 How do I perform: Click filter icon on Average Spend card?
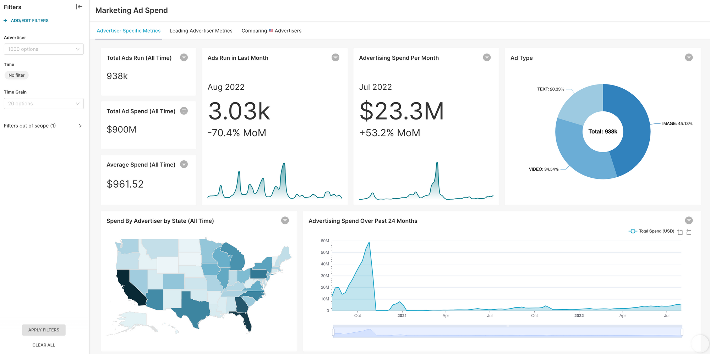click(x=184, y=164)
